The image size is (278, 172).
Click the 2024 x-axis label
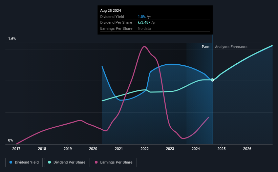pyautogui.click(x=196, y=149)
